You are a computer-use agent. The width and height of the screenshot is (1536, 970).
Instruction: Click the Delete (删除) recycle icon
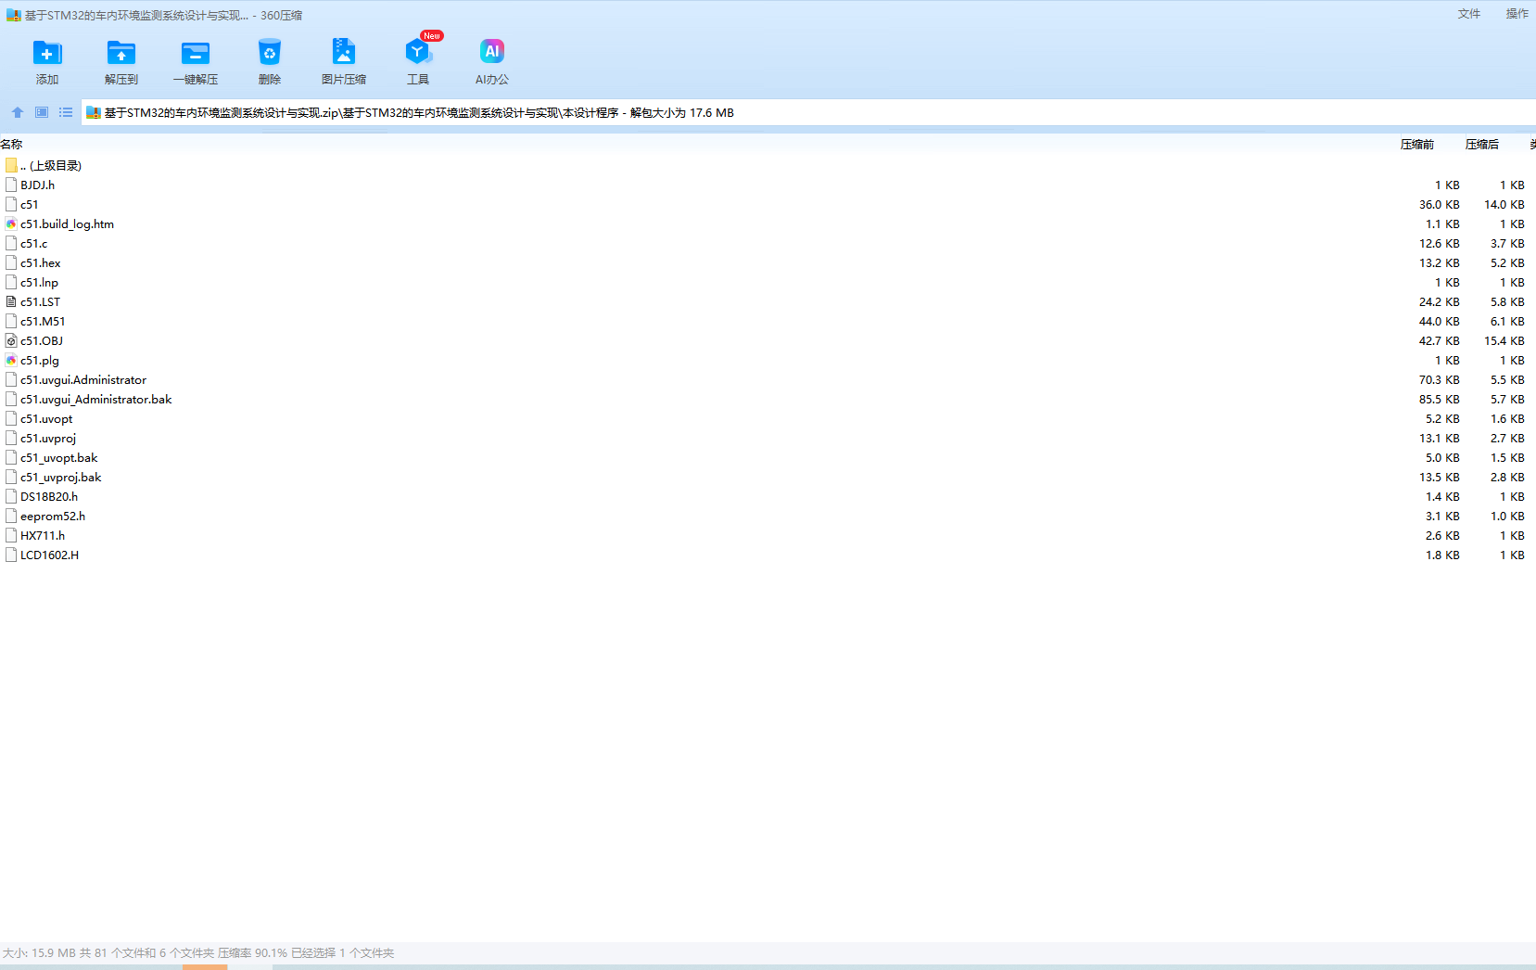(269, 53)
